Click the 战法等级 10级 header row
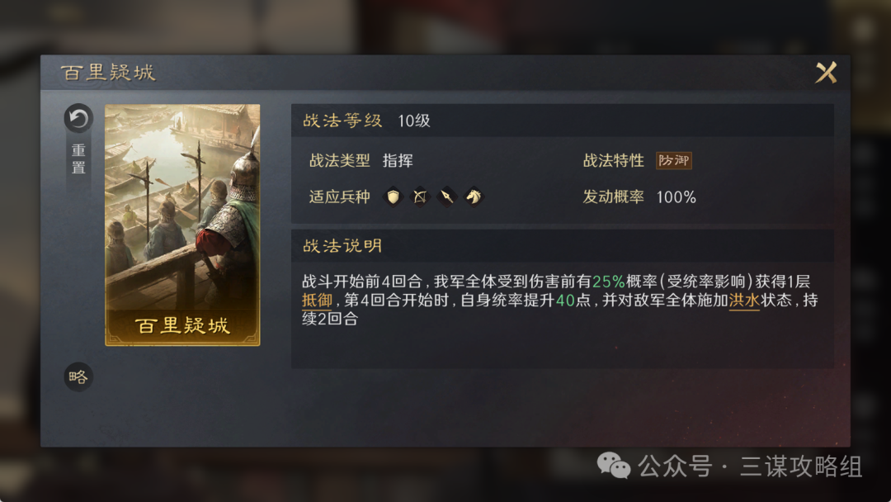891x502 pixels. click(563, 121)
